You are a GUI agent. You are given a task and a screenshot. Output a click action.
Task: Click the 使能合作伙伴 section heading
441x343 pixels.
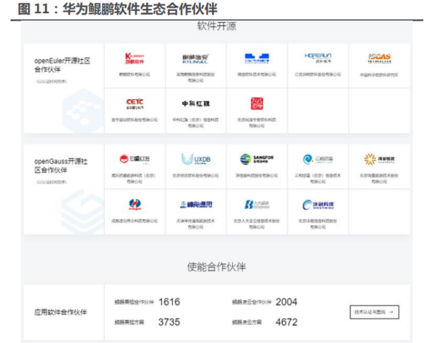(x=217, y=267)
